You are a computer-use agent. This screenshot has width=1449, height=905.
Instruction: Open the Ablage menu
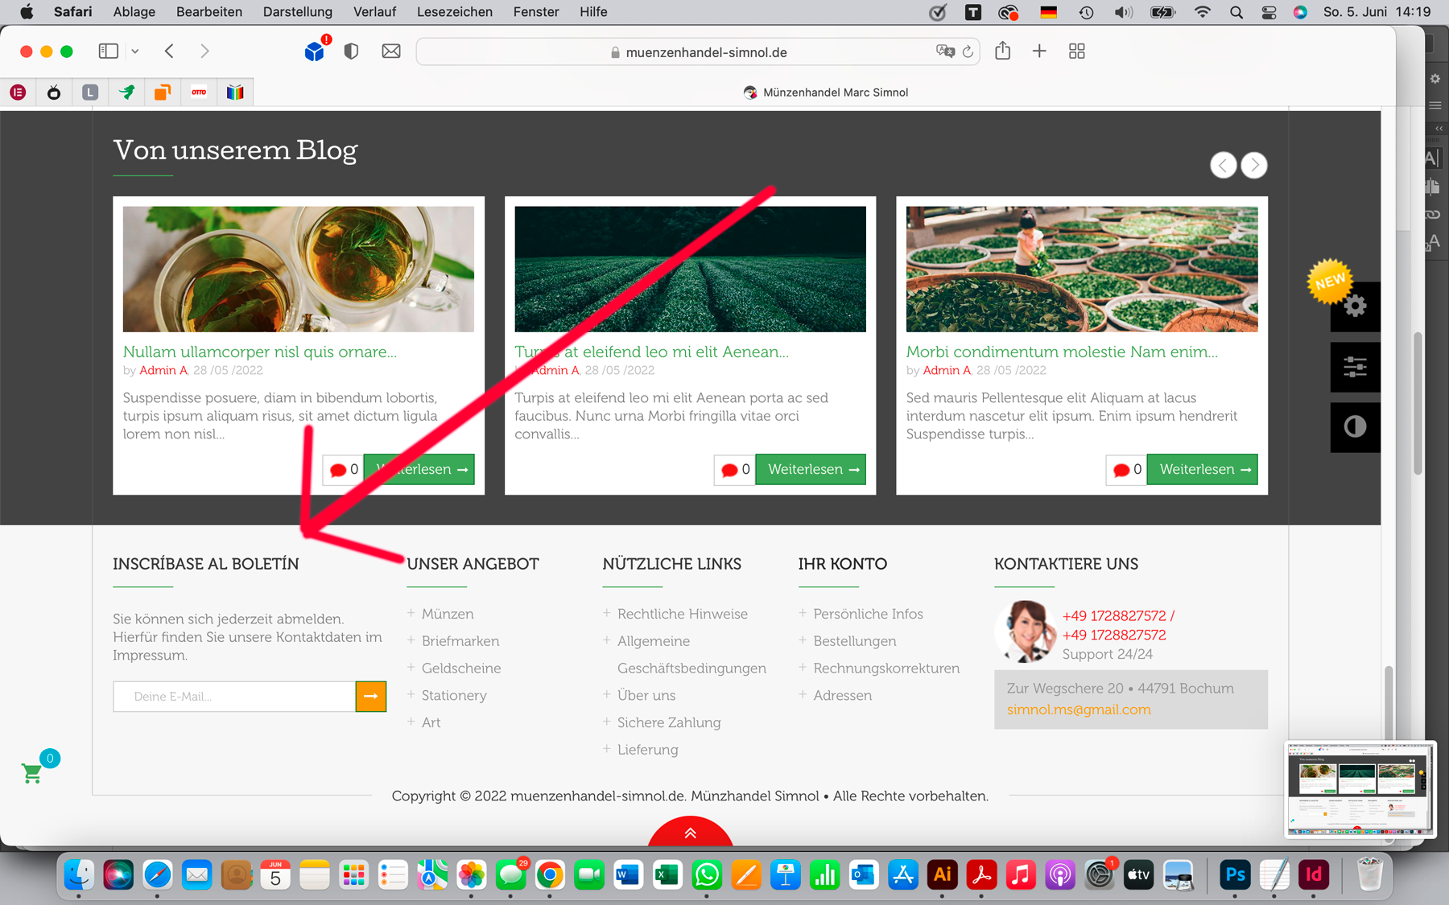pyautogui.click(x=134, y=12)
